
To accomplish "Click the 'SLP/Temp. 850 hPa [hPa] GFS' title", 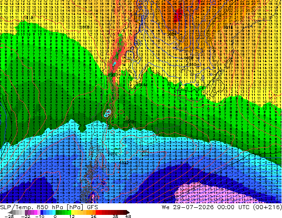I will [49, 207].
